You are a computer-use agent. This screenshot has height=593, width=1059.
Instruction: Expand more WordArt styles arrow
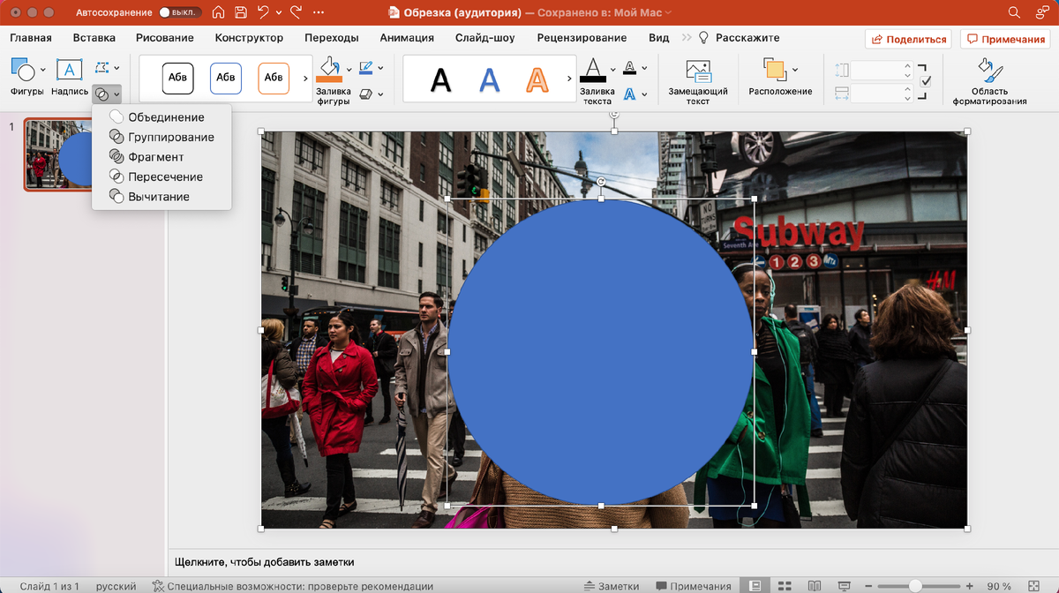pyautogui.click(x=569, y=79)
